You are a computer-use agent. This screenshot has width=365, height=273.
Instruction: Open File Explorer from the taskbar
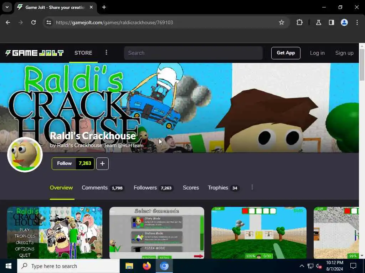coord(129,266)
